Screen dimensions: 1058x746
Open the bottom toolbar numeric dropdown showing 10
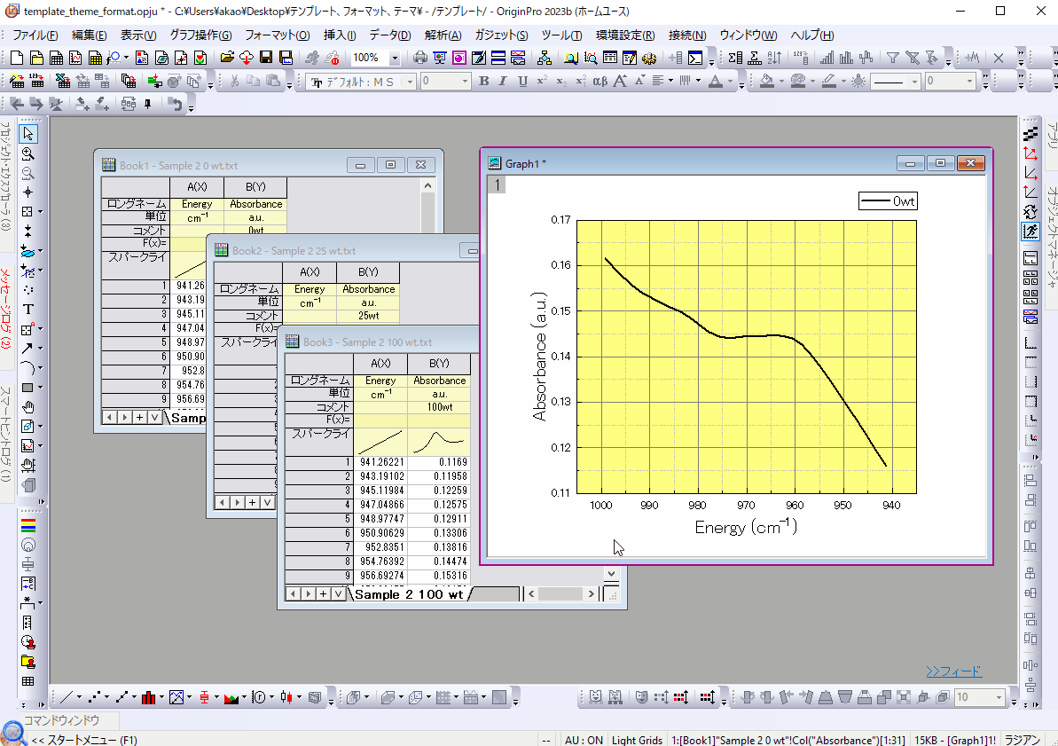[x=999, y=697]
